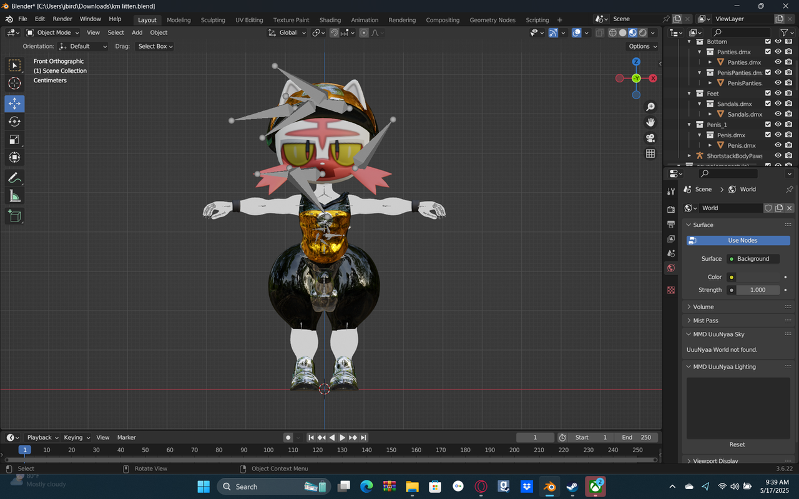
Task: Switch to solid viewport shading
Action: coord(623,32)
